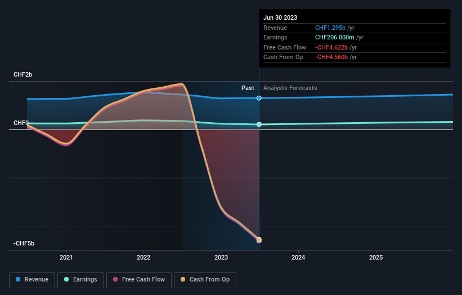
Task: Click the 'Revenue' row label in tooltip
Action: pyautogui.click(x=275, y=28)
